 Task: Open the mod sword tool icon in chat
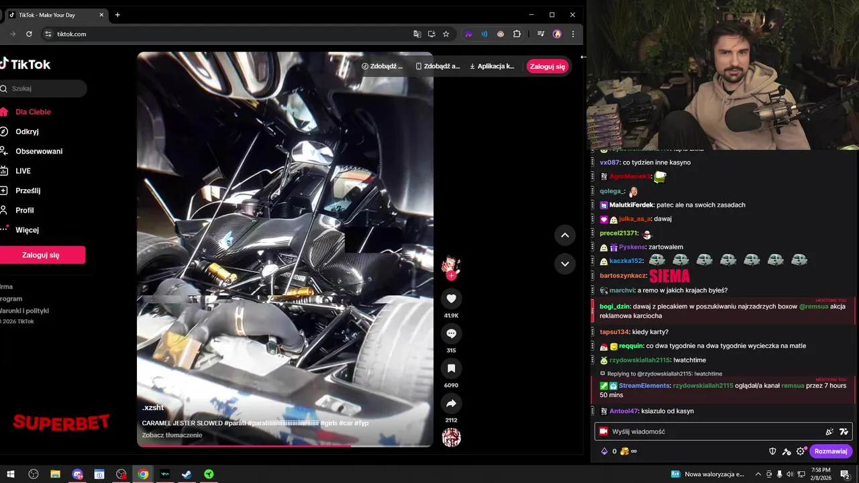click(787, 451)
